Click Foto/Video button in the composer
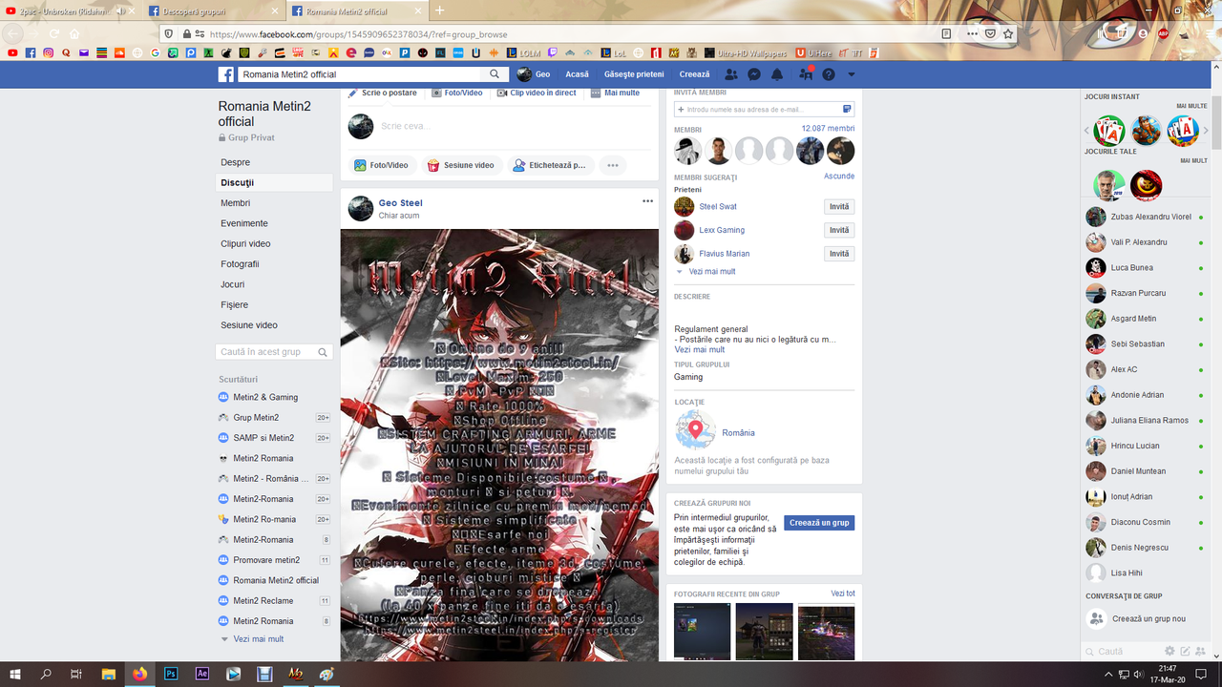Image resolution: width=1222 pixels, height=687 pixels. (381, 165)
